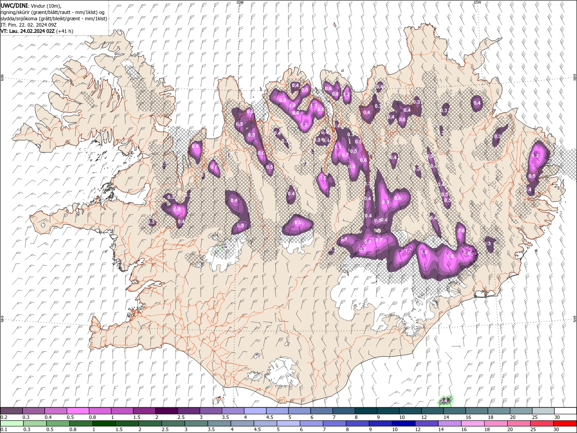Click the '(+41 h)' forecast offset text
This screenshot has width=577, height=433.
click(64, 31)
